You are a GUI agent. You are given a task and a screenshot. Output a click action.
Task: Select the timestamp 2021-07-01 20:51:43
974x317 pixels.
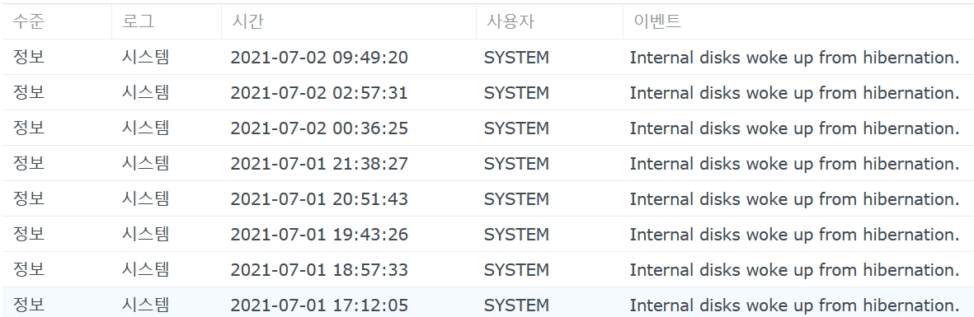(x=319, y=199)
